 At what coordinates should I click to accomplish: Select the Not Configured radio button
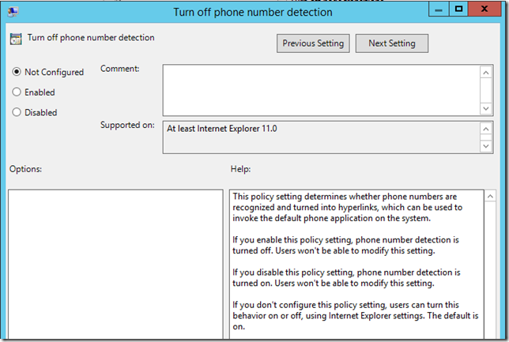pyautogui.click(x=17, y=72)
